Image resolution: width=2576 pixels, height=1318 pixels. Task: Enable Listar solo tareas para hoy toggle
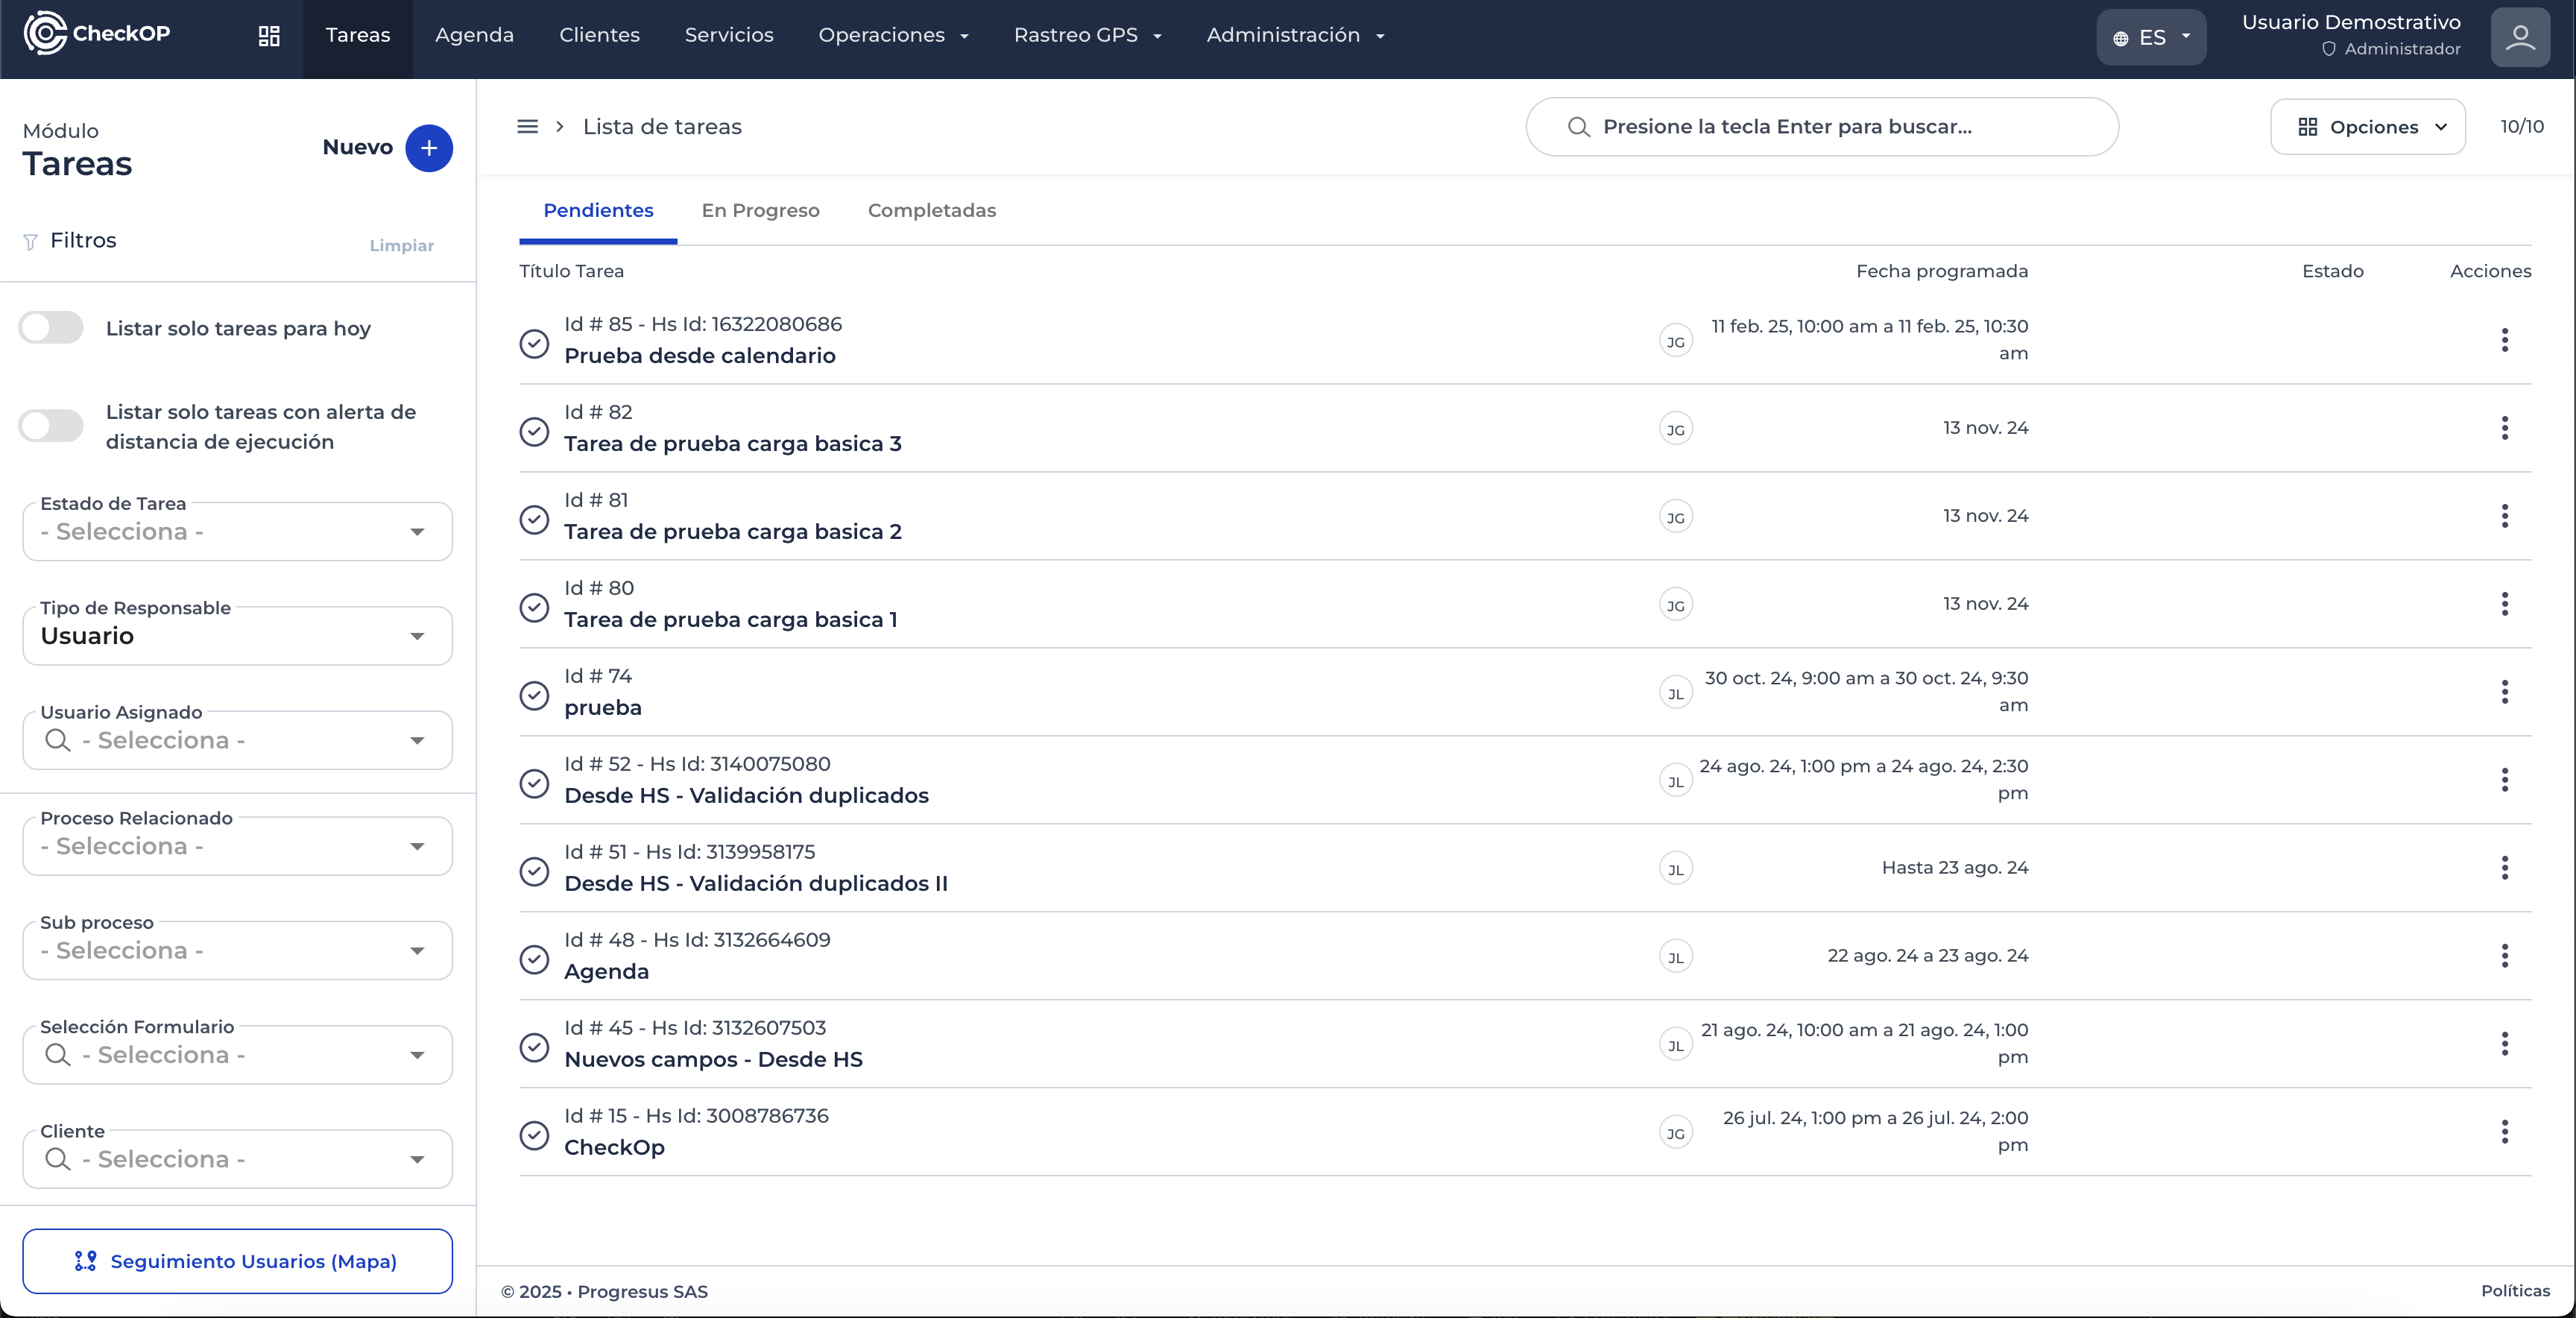coord(51,328)
